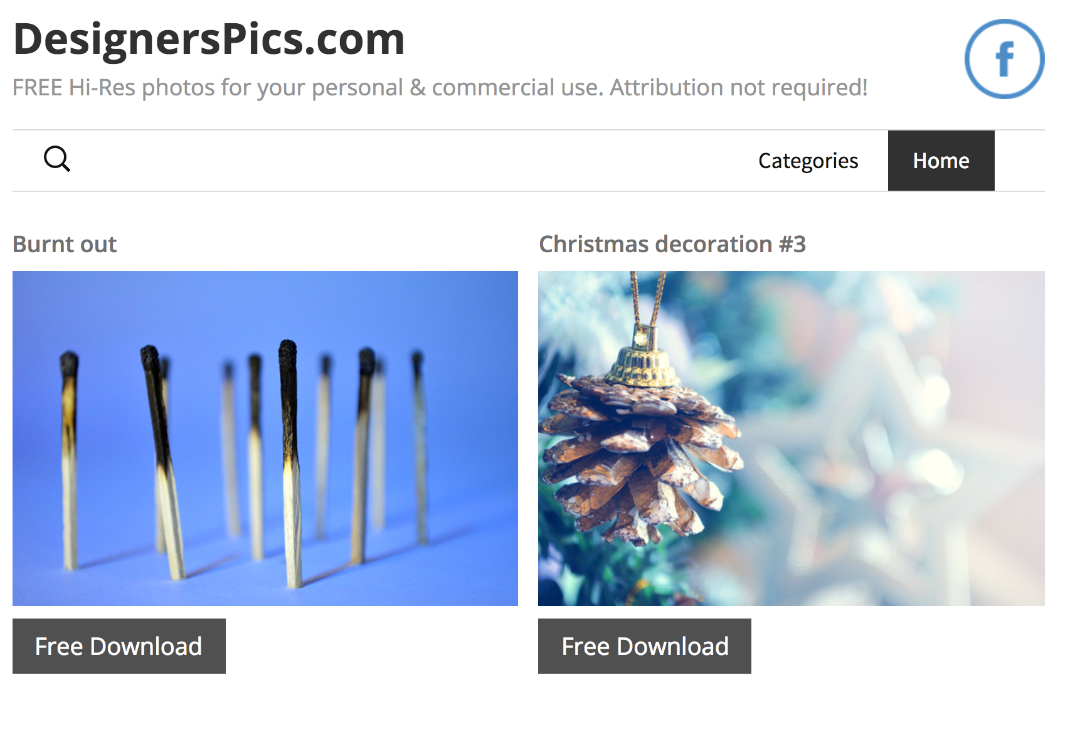Open the Categories menu
The image size is (1075, 749).
(808, 161)
